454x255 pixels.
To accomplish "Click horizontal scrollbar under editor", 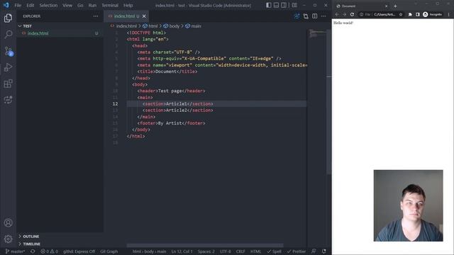I will pos(205,246).
